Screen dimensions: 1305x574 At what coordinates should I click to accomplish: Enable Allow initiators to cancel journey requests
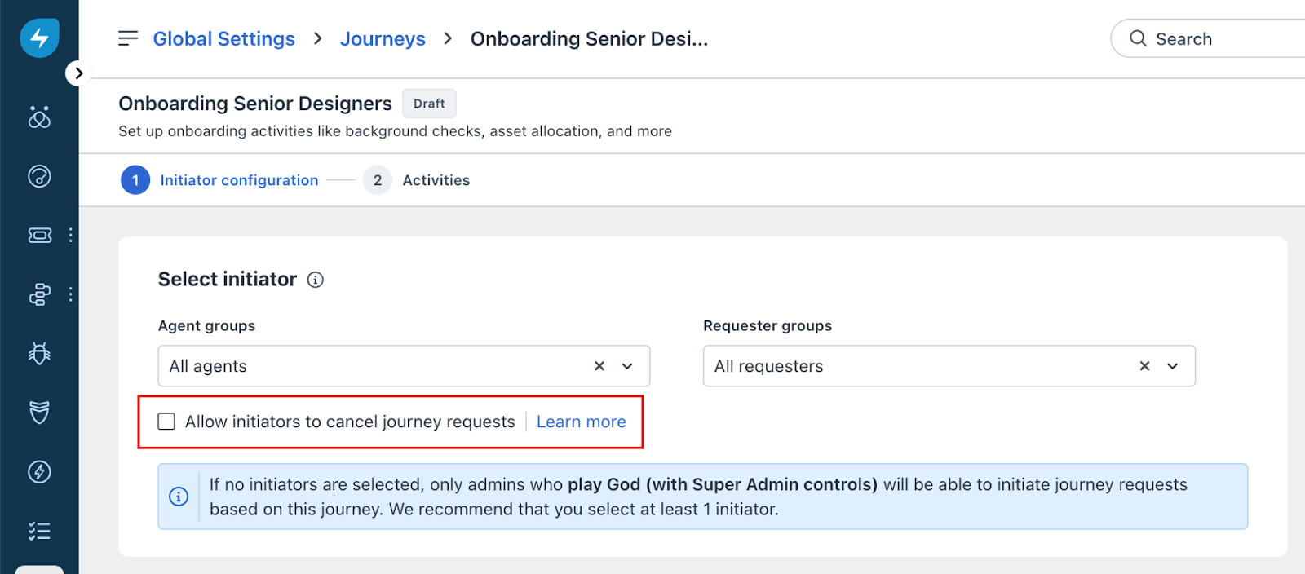(166, 422)
